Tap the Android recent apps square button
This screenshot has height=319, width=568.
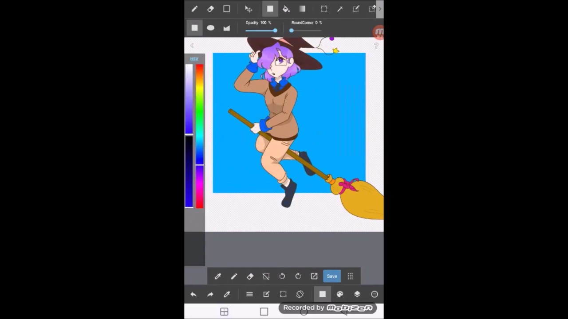(x=264, y=312)
